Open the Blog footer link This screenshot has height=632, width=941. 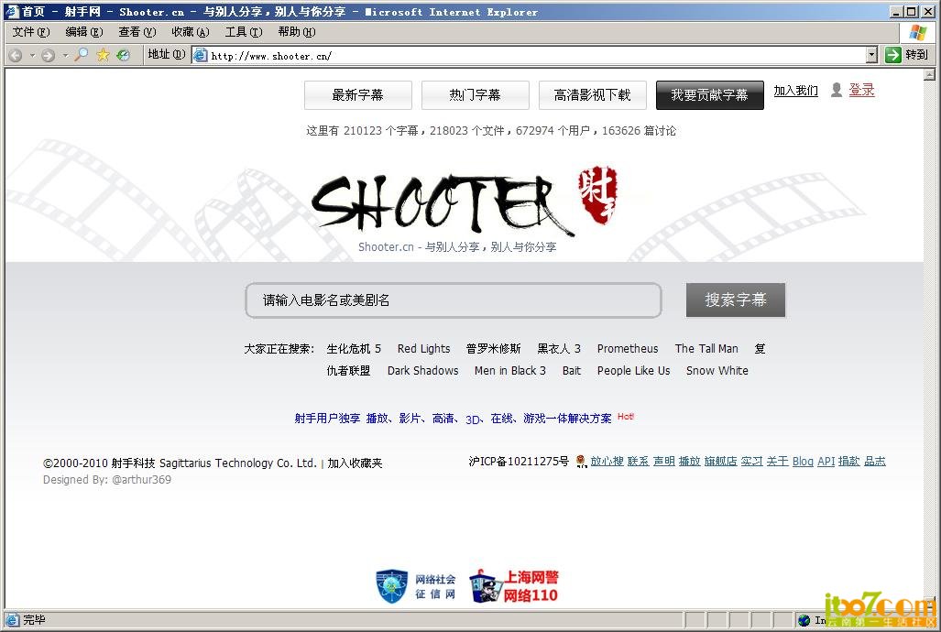pyautogui.click(x=803, y=461)
